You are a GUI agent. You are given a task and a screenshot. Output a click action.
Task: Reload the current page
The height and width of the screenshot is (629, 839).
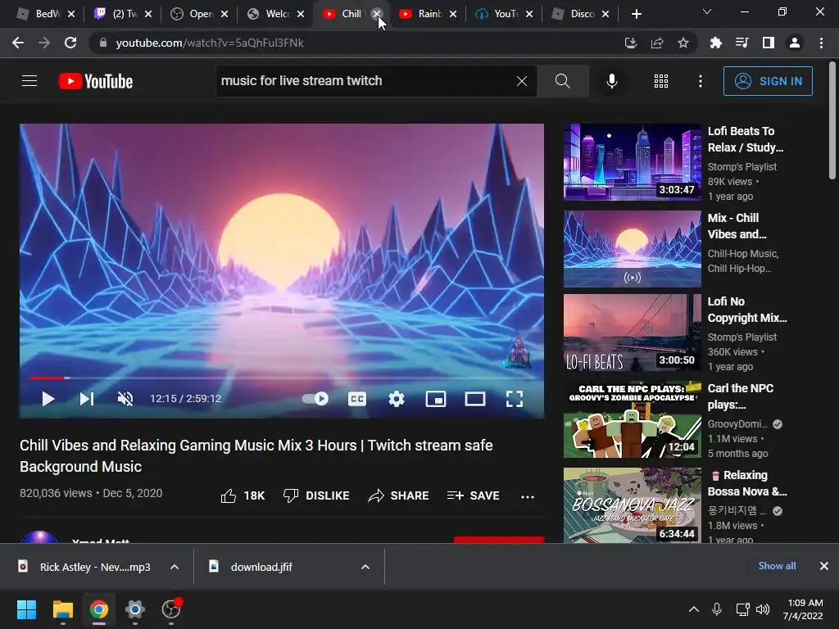click(70, 43)
